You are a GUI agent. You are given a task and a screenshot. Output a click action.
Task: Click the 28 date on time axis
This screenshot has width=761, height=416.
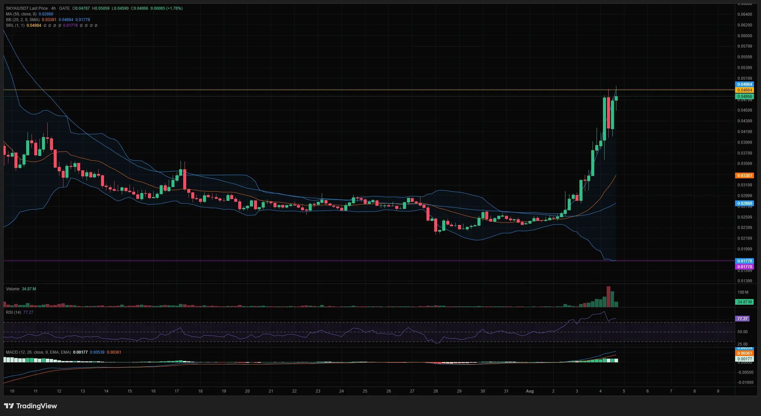pyautogui.click(x=436, y=391)
